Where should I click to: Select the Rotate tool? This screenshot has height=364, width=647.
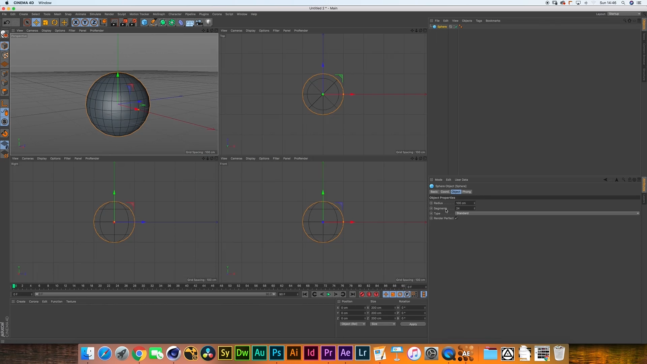55,23
